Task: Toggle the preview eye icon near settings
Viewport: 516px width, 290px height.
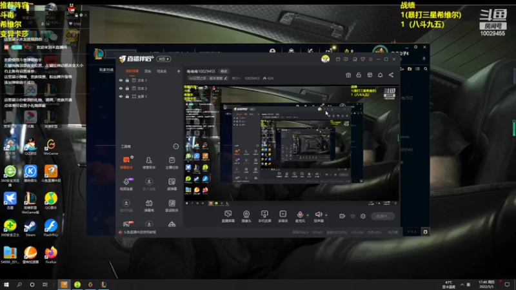Action: (353, 216)
